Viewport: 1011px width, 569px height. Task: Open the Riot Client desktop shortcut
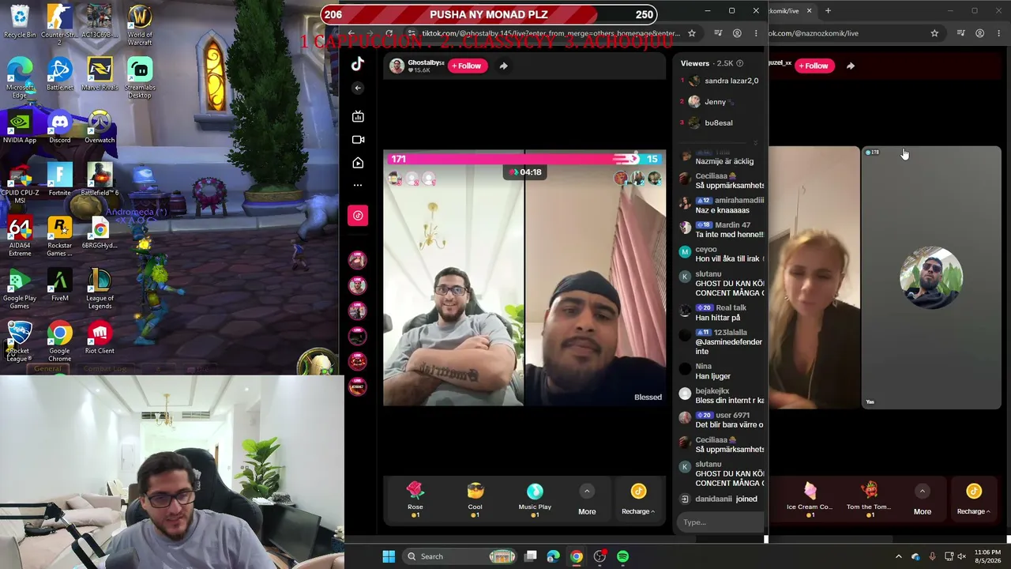coord(100,338)
